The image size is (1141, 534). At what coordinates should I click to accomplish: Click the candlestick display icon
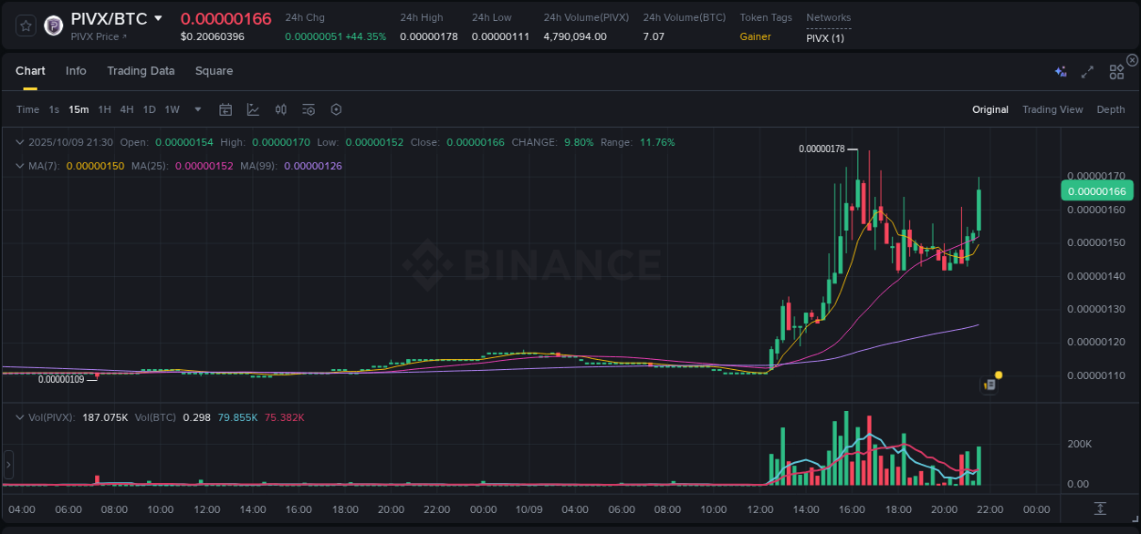[x=281, y=109]
